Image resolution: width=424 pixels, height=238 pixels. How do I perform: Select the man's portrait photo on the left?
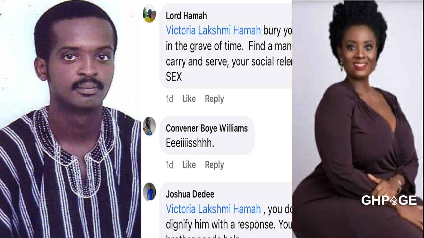(70, 119)
